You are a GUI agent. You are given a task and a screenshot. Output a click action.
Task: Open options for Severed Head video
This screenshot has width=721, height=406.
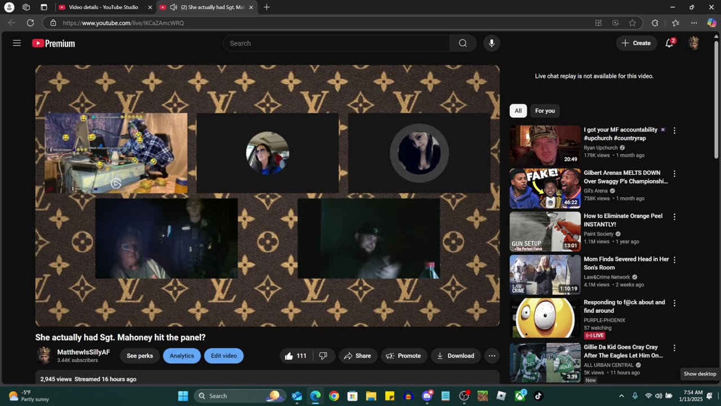point(674,260)
